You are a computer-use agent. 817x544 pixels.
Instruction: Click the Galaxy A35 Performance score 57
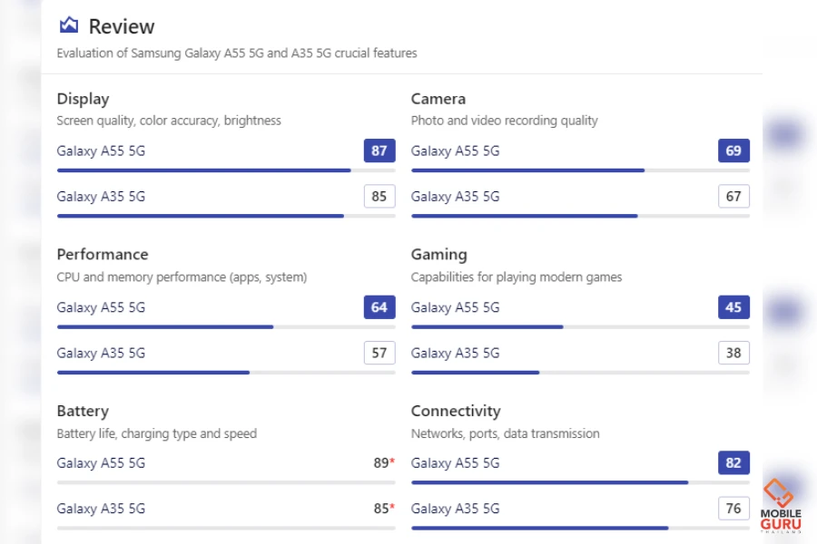pos(379,353)
